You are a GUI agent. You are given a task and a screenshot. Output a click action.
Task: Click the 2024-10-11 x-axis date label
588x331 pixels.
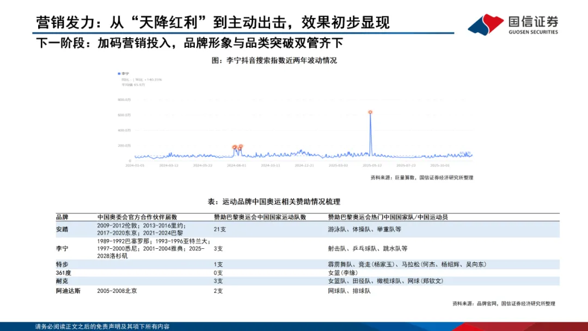point(271,165)
